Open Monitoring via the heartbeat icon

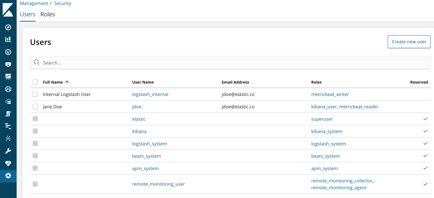[x=8, y=163]
